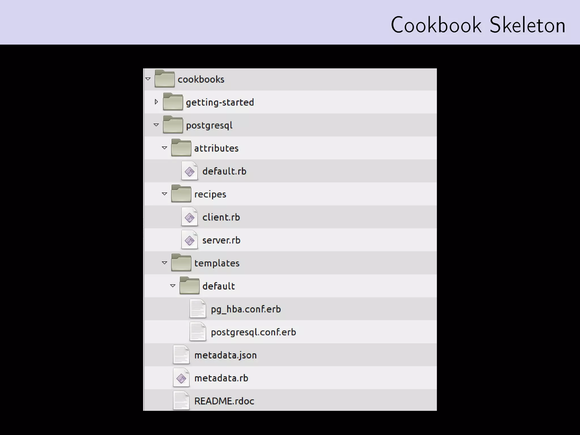Select the server.rb file name

click(x=221, y=240)
